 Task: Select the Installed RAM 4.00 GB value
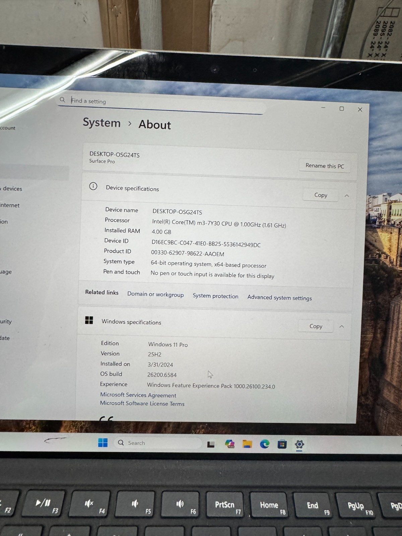click(x=161, y=232)
